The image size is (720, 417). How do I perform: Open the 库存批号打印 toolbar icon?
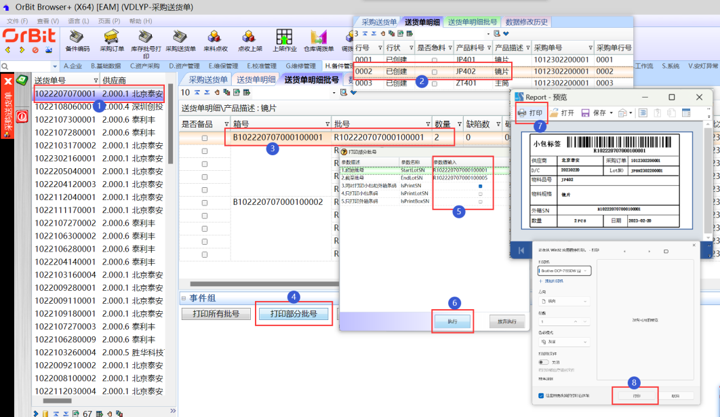[146, 37]
